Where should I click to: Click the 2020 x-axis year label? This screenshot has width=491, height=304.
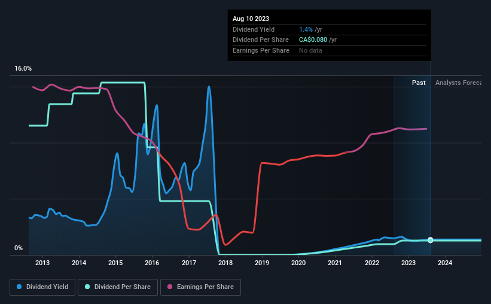[x=298, y=263]
